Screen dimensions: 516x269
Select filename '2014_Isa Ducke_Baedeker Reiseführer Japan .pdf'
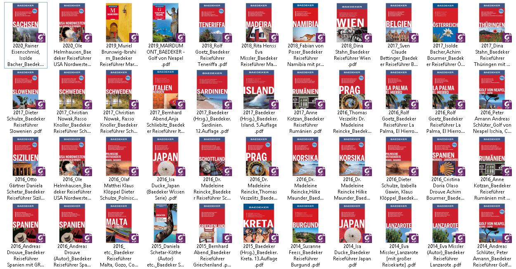click(x=353, y=255)
